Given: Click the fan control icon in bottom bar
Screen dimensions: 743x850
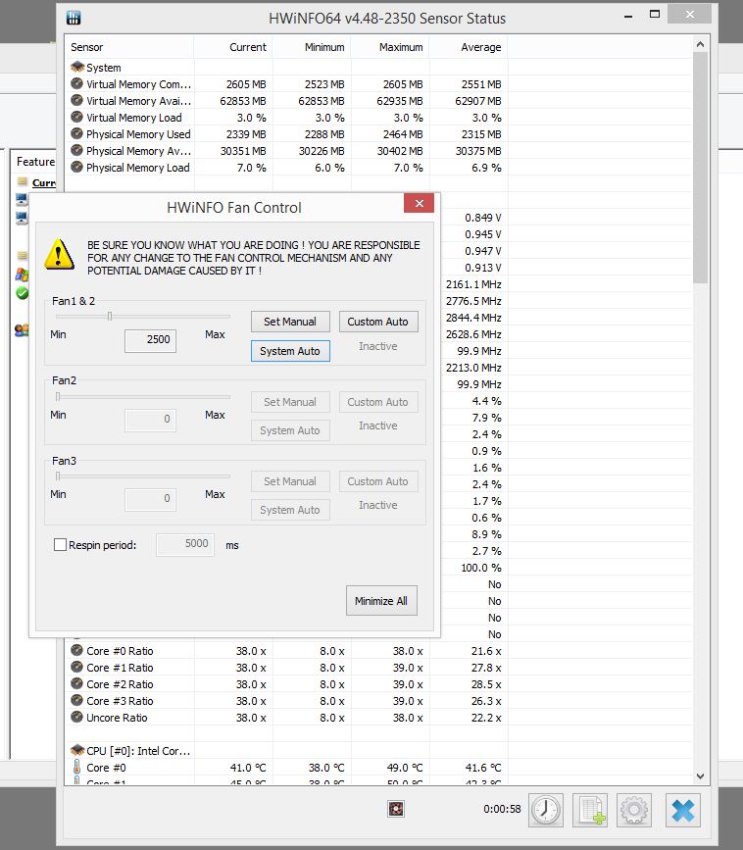Looking at the screenshot, I should tap(396, 809).
